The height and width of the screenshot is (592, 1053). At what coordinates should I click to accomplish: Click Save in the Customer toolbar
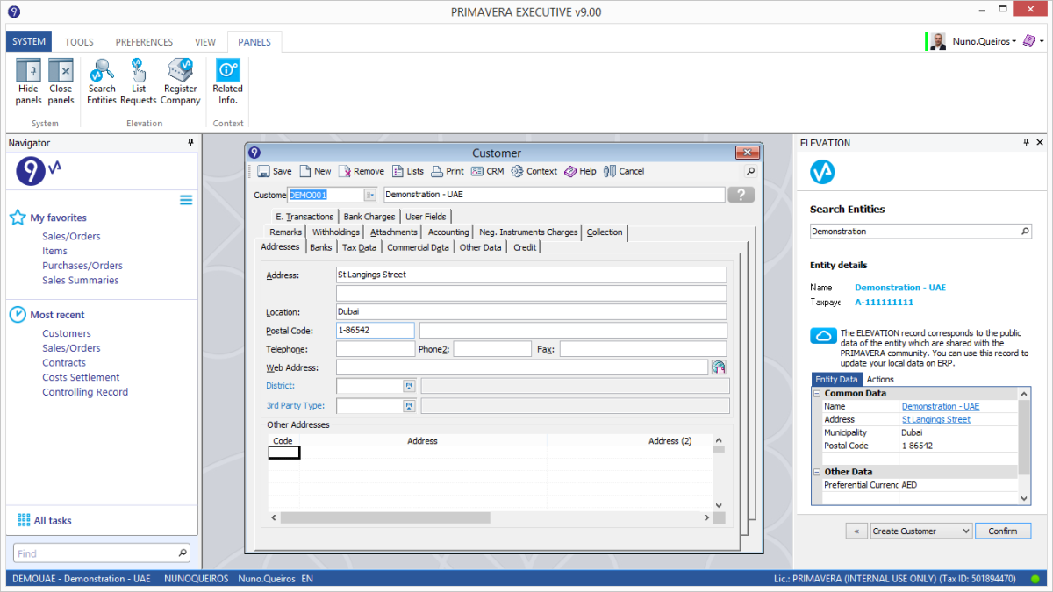pyautogui.click(x=275, y=171)
